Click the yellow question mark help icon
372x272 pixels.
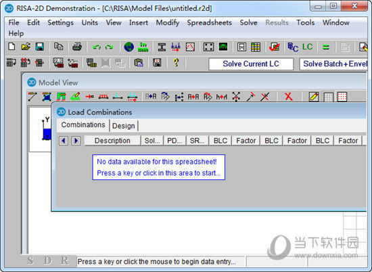[x=176, y=63]
